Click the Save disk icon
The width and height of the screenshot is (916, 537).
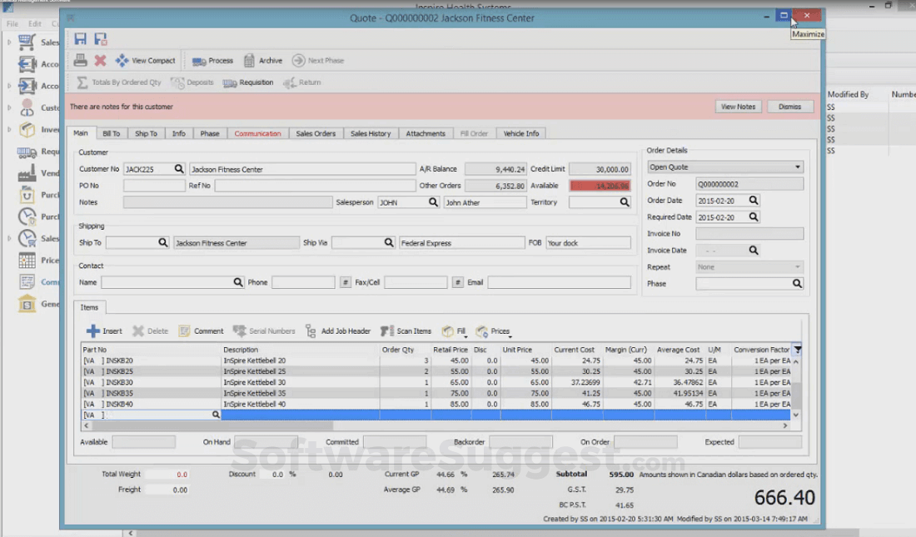tap(81, 39)
